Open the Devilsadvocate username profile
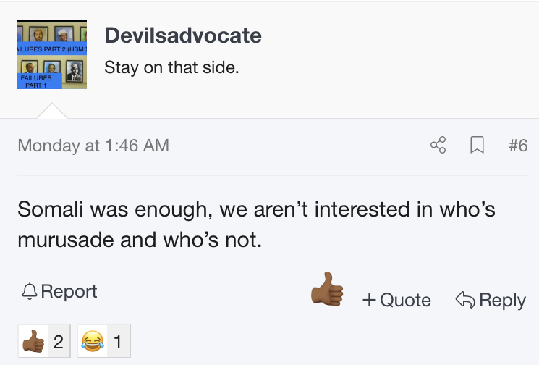The image size is (539, 365). click(183, 35)
